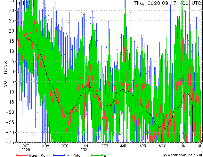Screen dimensions: 203x157
Task: Click the y-axis value -30
Action: pos(10,133)
